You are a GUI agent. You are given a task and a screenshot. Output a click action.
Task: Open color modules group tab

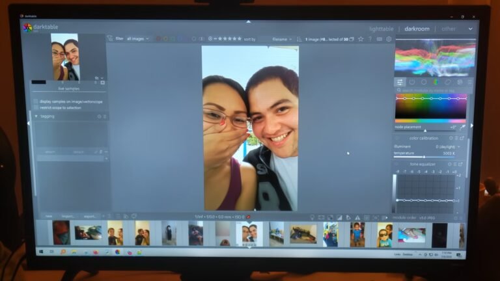pyautogui.click(x=436, y=82)
